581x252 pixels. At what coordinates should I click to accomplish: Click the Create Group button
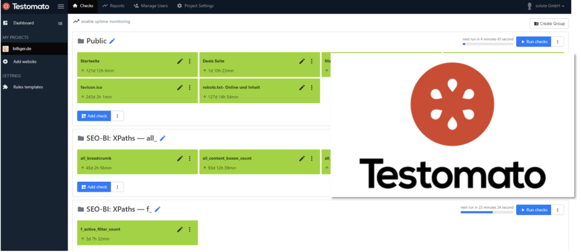click(x=549, y=23)
